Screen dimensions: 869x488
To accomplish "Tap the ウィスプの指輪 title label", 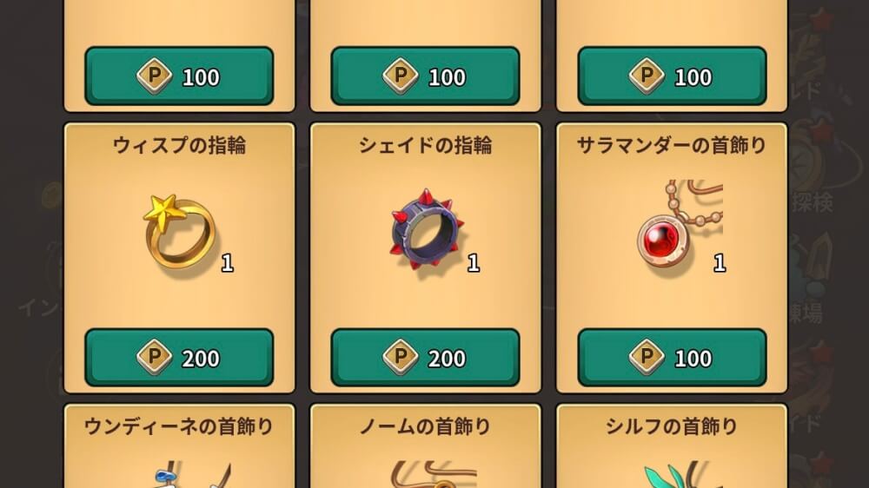I will tap(179, 145).
